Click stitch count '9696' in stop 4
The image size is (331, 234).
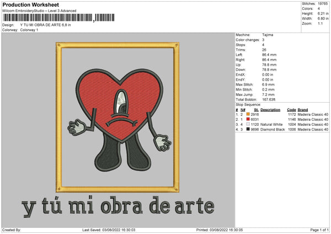(255, 130)
